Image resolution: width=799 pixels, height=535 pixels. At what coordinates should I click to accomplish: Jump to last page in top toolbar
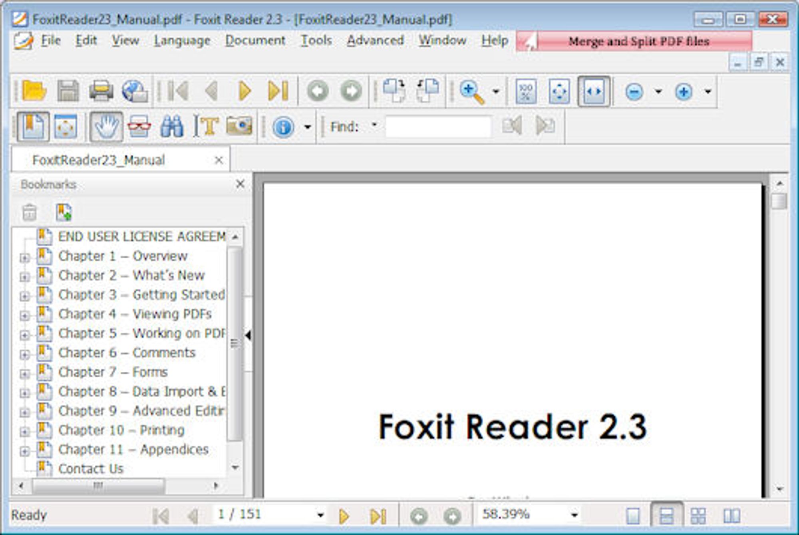pos(278,91)
